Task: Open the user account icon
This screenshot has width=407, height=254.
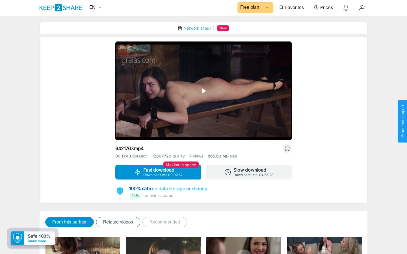Action: click(x=362, y=8)
